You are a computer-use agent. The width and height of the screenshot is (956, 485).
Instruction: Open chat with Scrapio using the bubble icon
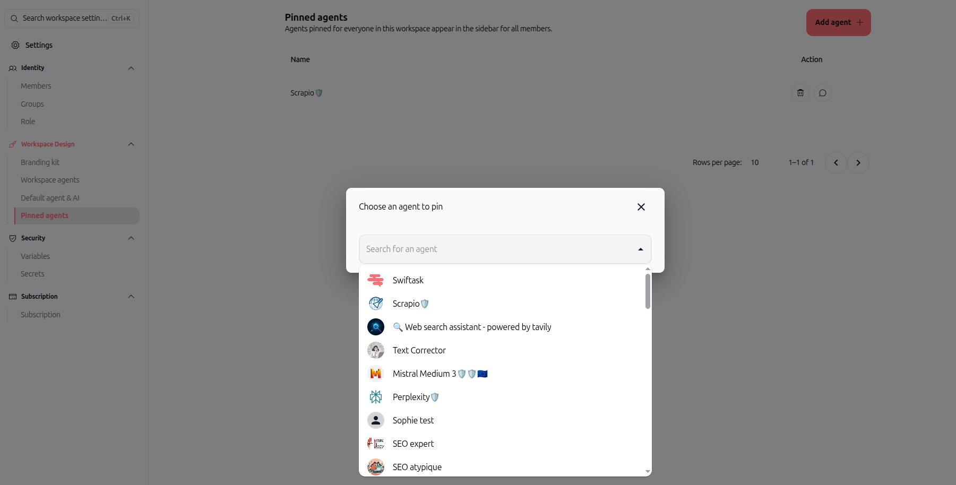click(x=822, y=93)
